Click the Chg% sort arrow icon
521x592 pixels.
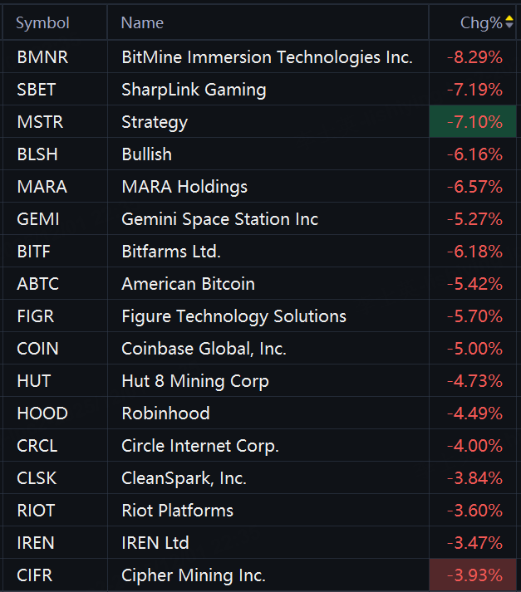pos(509,22)
